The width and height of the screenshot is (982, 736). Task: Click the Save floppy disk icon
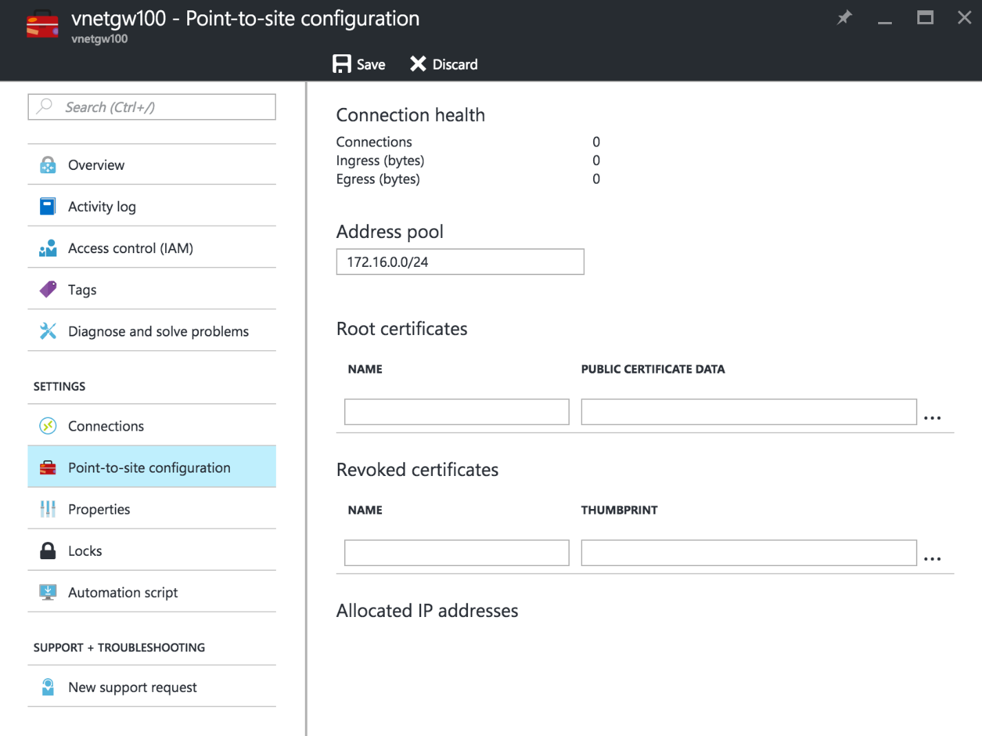(x=341, y=64)
